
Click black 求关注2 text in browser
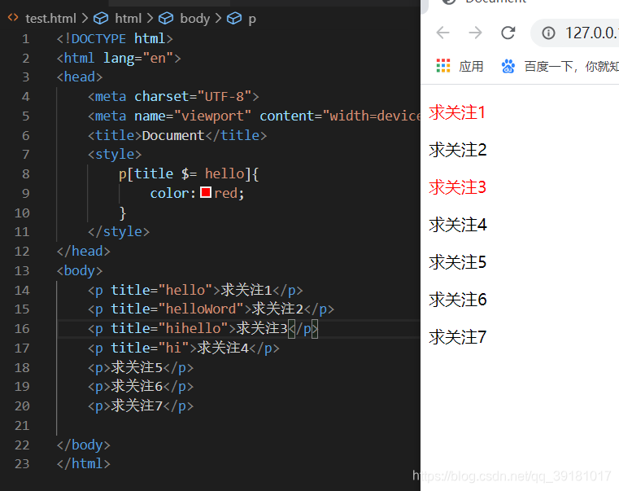point(458,150)
